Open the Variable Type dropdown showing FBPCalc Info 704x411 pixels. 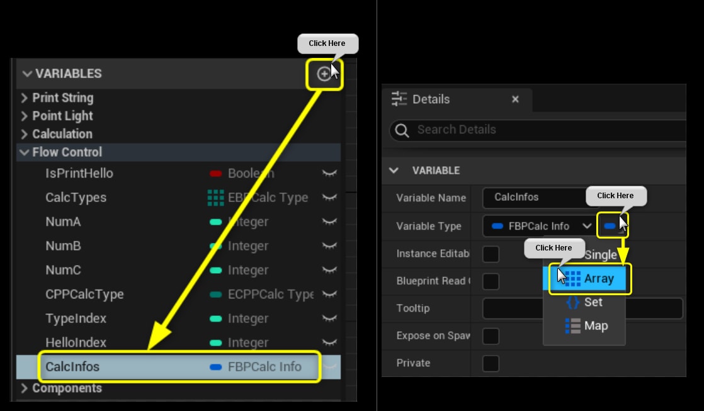(538, 226)
